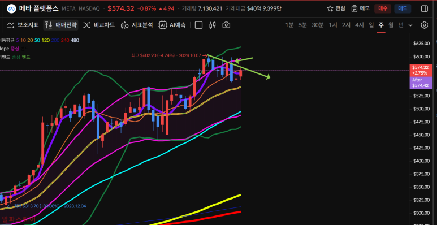437x225 pixels.
Task: Click the red buy (매수) button
Action: click(x=383, y=8)
